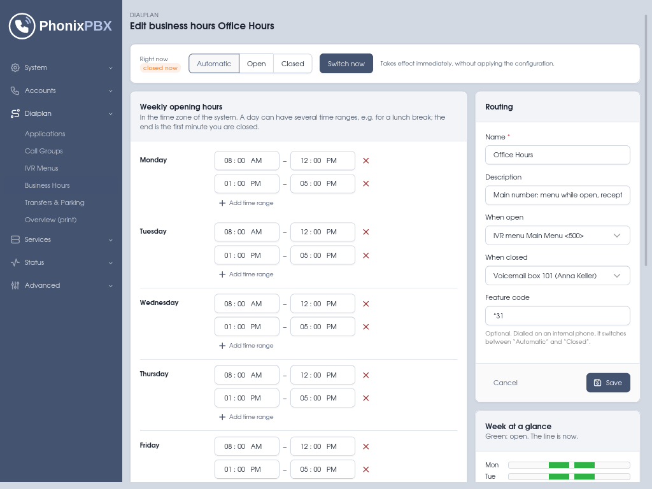Click the Mon week-at-a-glance bar
The image size is (652, 489).
[x=569, y=465]
